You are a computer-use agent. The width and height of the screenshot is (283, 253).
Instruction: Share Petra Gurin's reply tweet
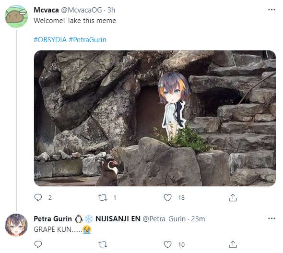233,244
